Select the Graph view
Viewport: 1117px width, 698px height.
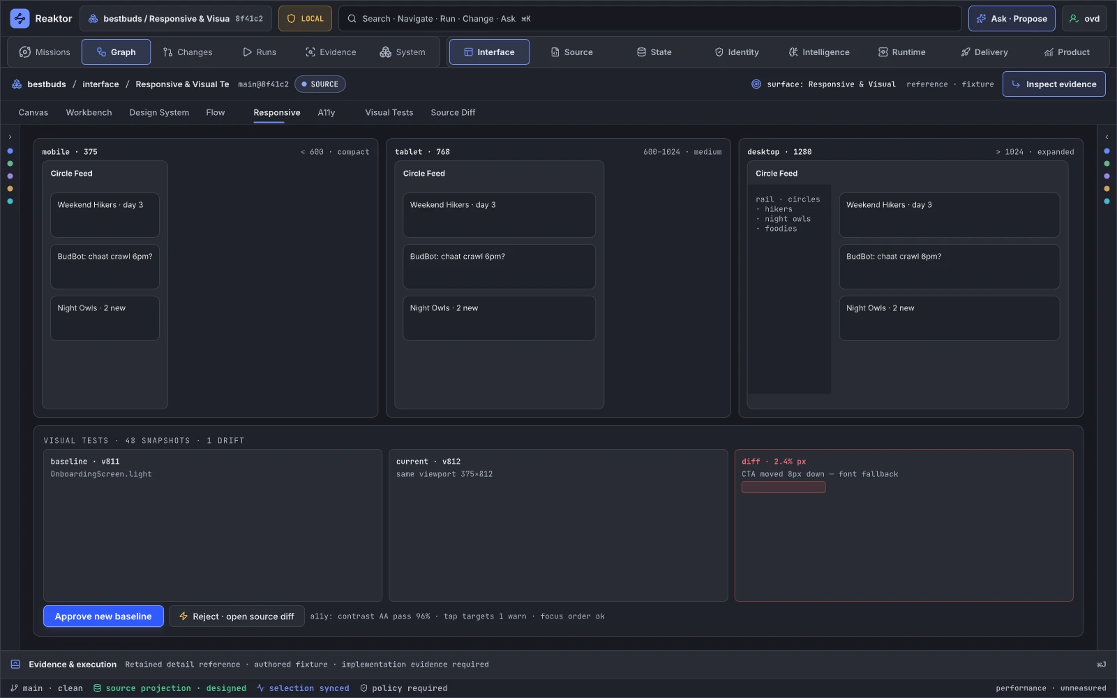[x=116, y=52]
